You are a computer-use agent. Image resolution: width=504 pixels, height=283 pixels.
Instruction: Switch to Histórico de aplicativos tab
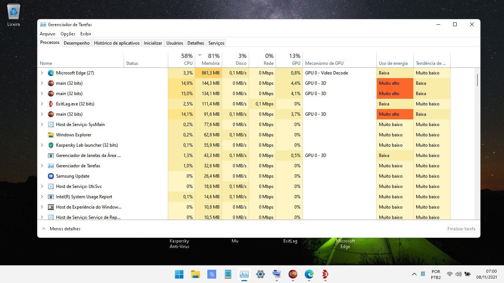pos(117,43)
